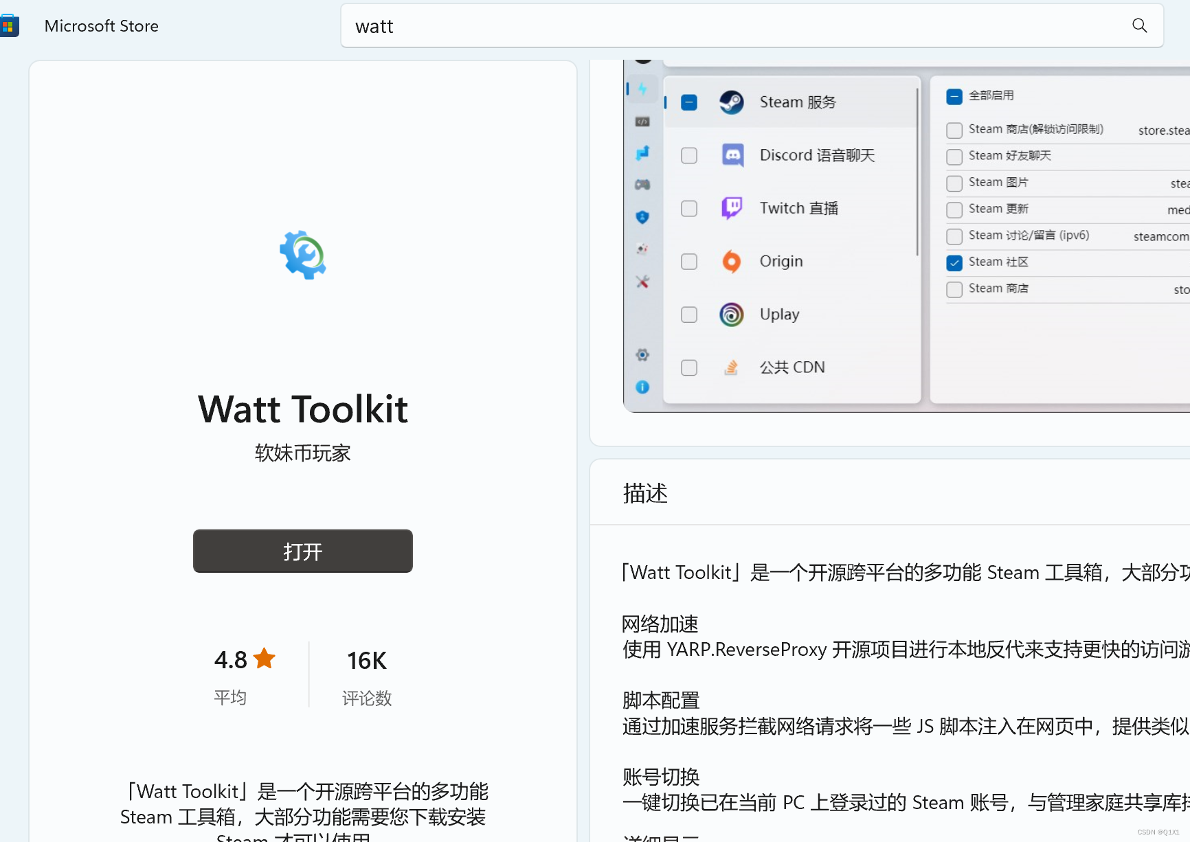
Task: Check Steam 商店(解锁访问限制) checkbox
Action: pyautogui.click(x=954, y=130)
